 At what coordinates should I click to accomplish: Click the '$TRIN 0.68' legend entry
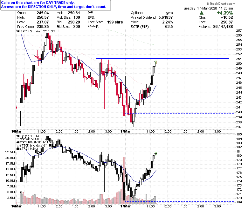(x=28, y=149)
